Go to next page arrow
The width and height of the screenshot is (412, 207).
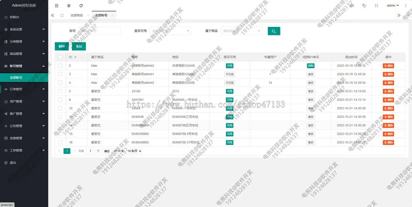[75, 151]
